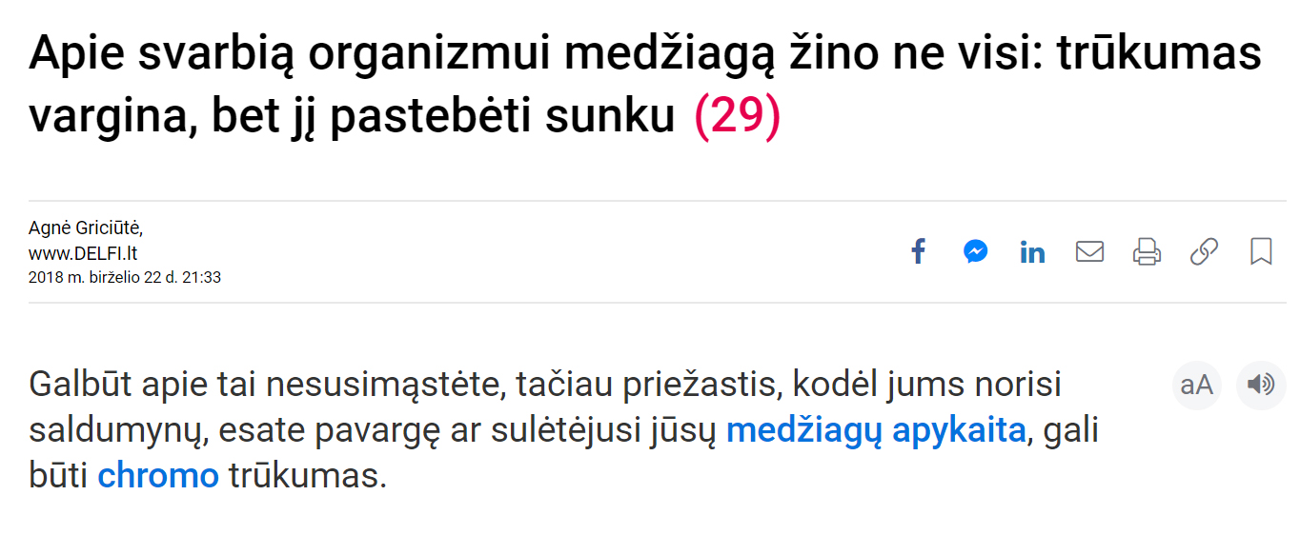
Task: Share the article on LinkedIn
Action: coord(1032,252)
